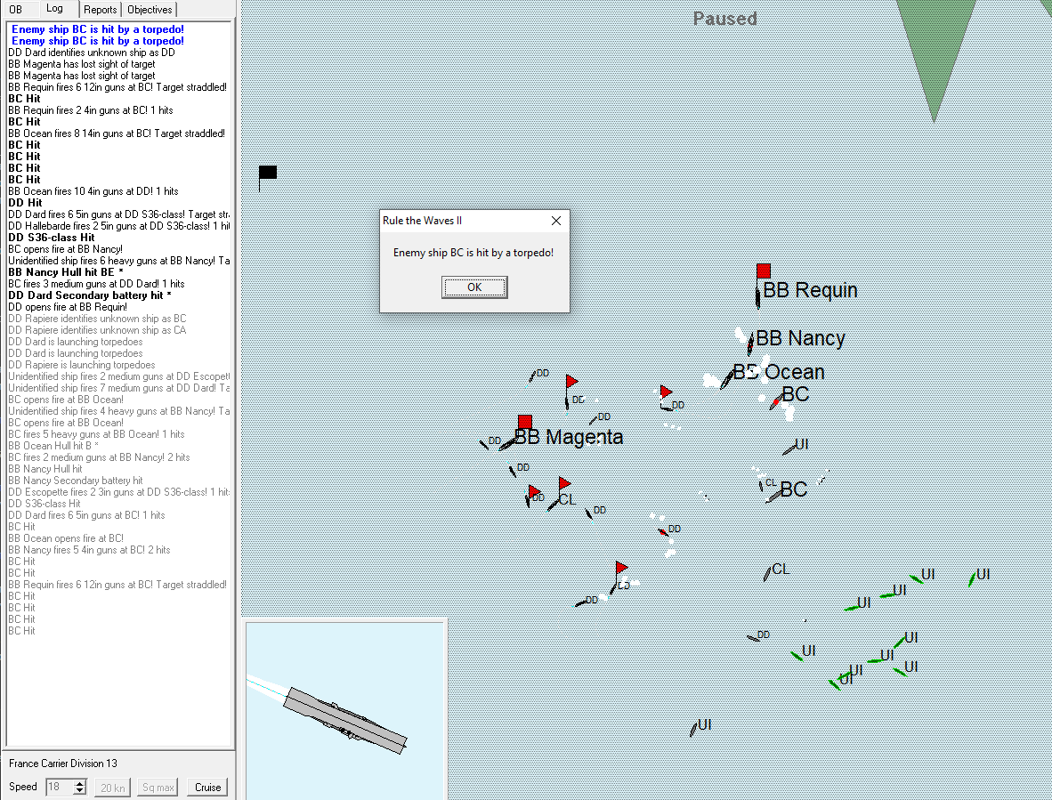The height and width of the screenshot is (800, 1052).
Task: Click log line 'BB Nancy Hull hit BE *'
Action: [x=66, y=272]
